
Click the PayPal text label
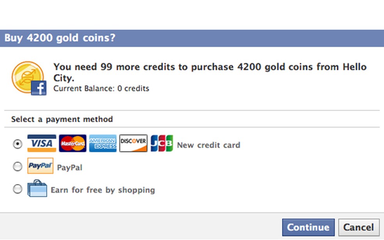[x=69, y=168]
